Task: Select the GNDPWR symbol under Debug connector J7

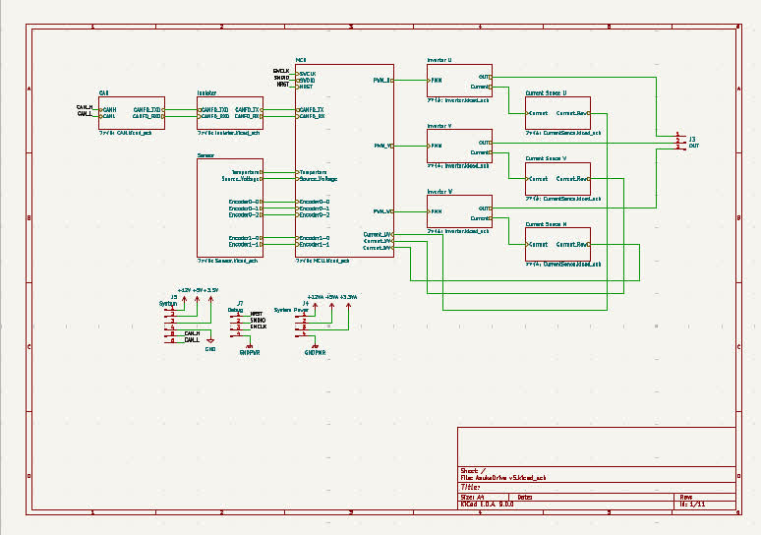Action: (x=250, y=349)
